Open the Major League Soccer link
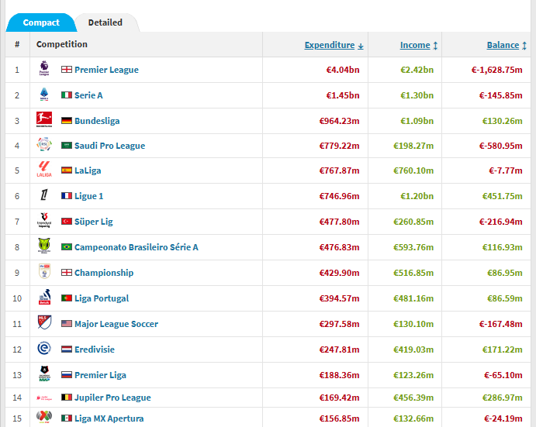The height and width of the screenshot is (427, 536). click(116, 324)
